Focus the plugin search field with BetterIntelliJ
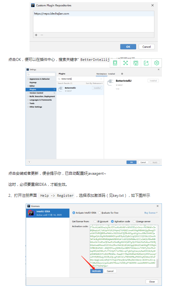 coord(80,79)
